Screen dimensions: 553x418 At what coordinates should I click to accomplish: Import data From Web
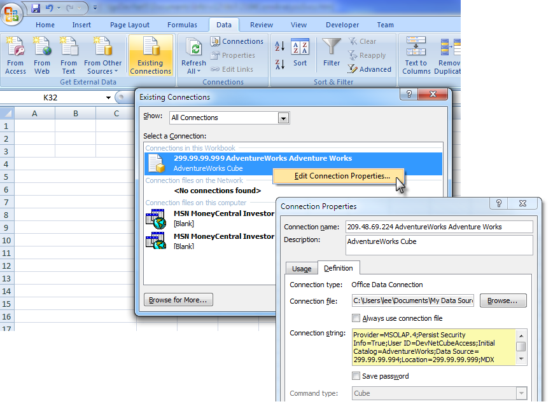tap(42, 55)
